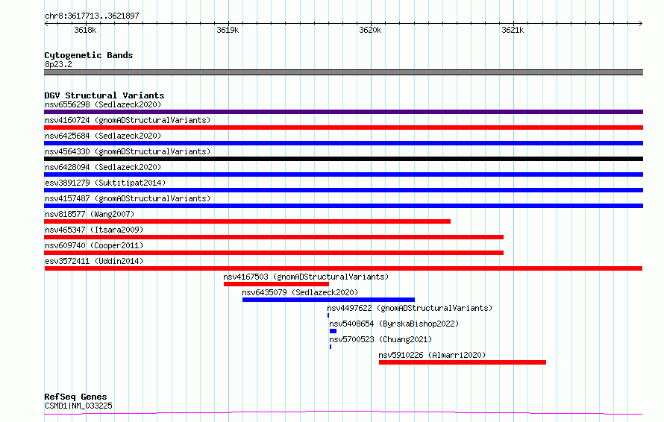Screen dimensions: 664x422
Task: Click the 3620k ruler tick label
Action: [370, 30]
